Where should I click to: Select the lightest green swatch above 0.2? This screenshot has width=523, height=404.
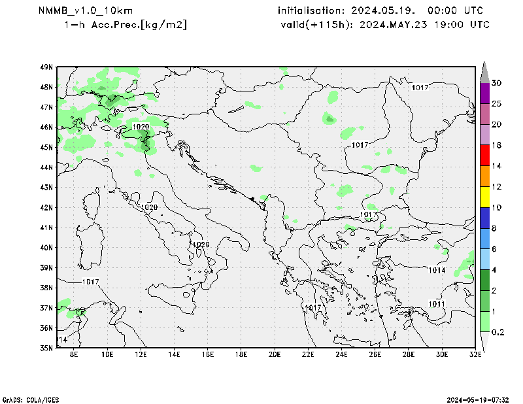[x=484, y=322]
